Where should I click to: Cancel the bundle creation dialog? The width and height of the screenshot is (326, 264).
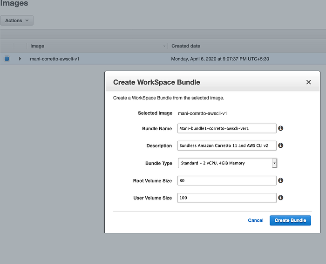pyautogui.click(x=256, y=220)
